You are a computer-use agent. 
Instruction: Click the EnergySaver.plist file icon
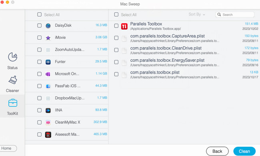tap(124, 62)
